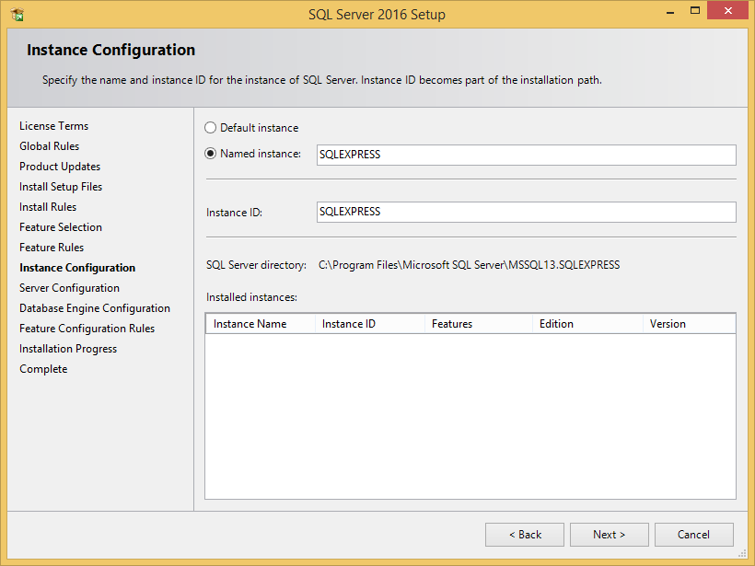Image resolution: width=755 pixels, height=566 pixels.
Task: Select Install Setup Files step
Action: [x=61, y=187]
